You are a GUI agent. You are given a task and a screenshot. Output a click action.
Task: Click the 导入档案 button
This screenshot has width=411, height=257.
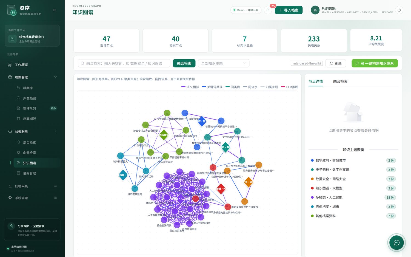(289, 10)
